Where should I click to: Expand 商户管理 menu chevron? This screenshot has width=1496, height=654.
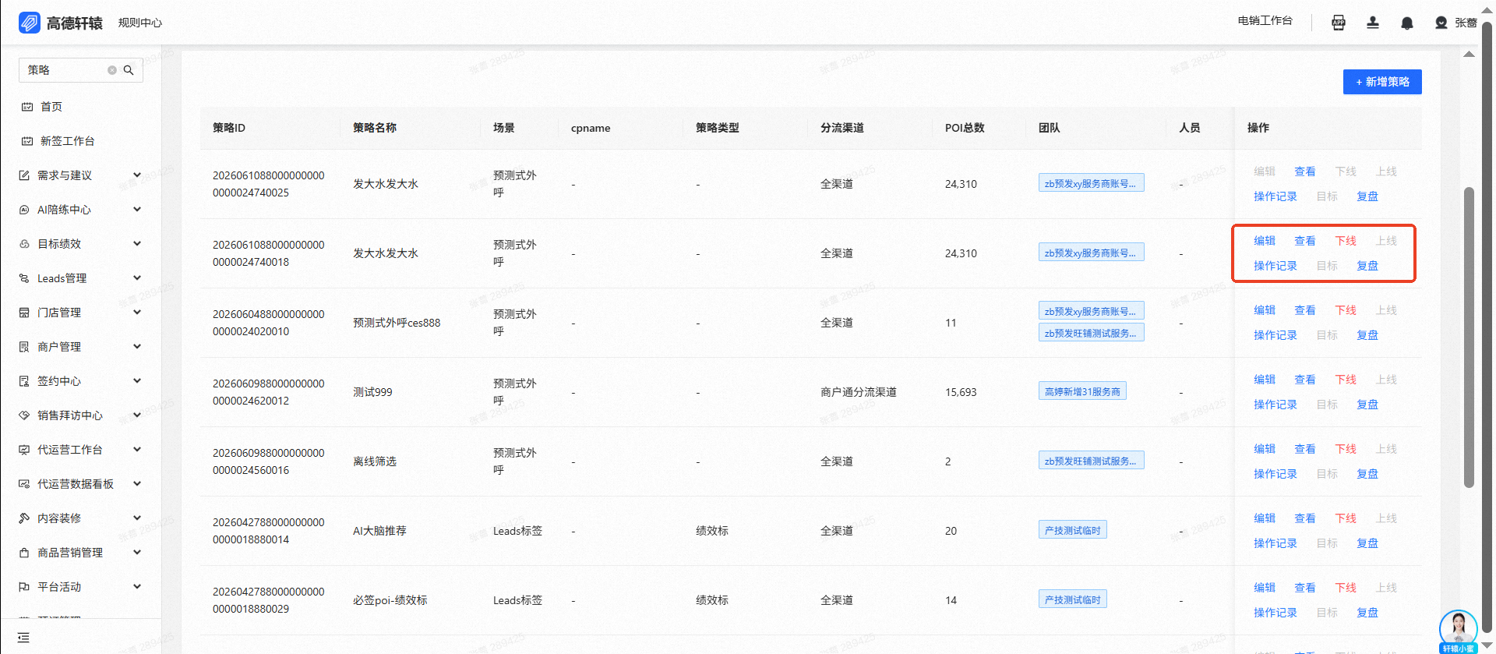(x=137, y=347)
